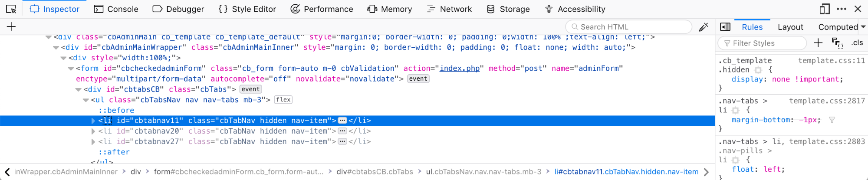
Task: Open the sidebar tabs overflow dropdown
Action: (863, 27)
